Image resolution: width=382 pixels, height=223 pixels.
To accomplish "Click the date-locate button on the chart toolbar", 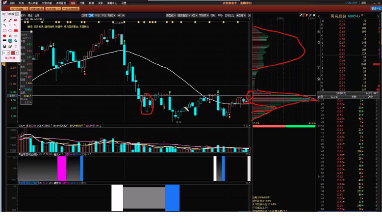I will pos(229,15).
